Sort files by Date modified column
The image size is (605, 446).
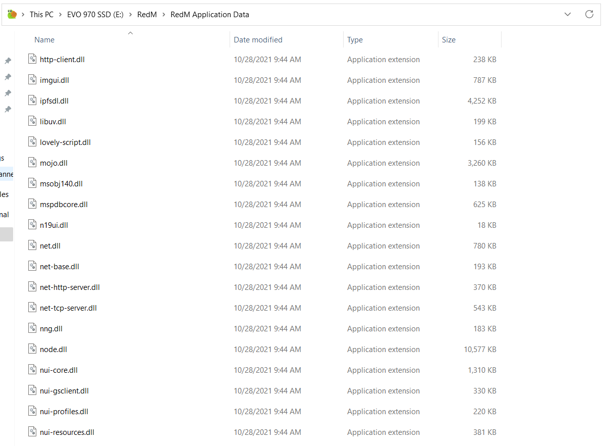(x=258, y=40)
